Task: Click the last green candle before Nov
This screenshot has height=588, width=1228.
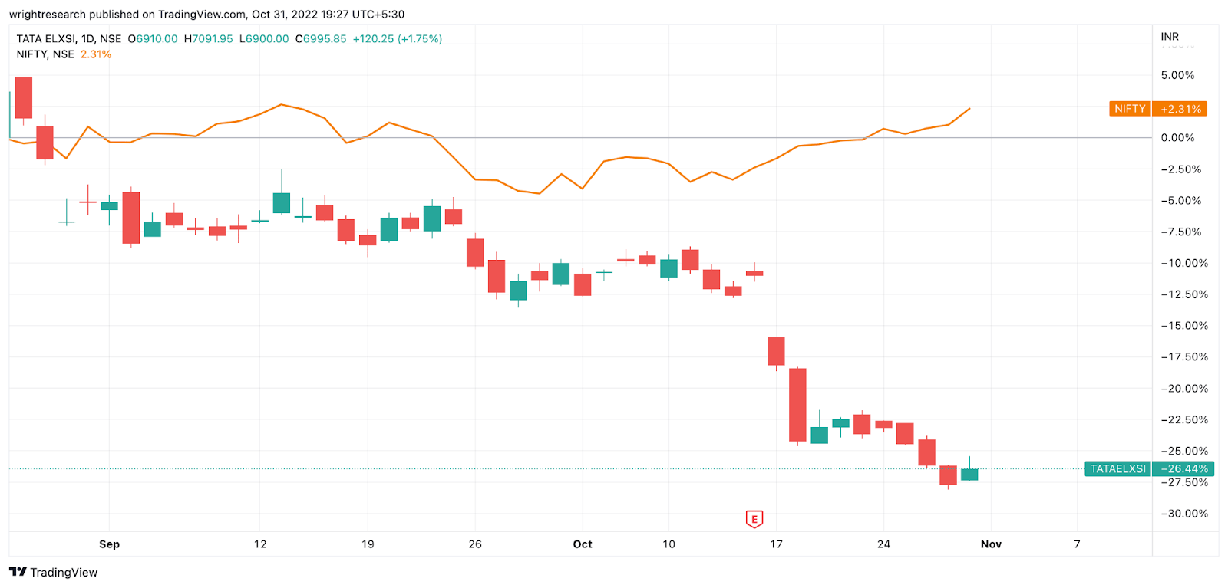Action: click(969, 474)
